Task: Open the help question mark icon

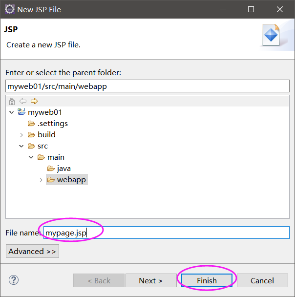Action: pos(14,280)
